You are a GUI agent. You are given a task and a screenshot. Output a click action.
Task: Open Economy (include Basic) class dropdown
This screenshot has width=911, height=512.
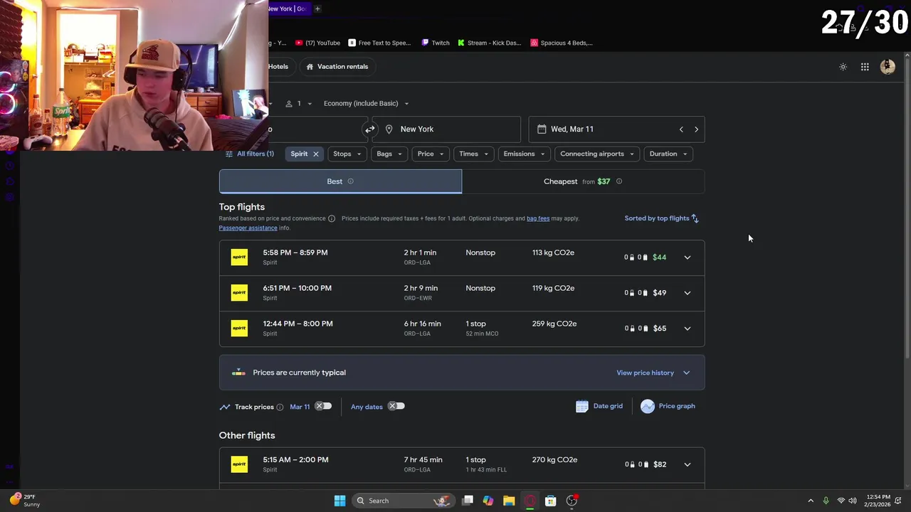point(366,104)
